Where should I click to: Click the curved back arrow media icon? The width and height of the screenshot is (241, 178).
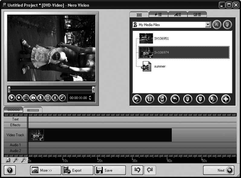point(175,99)
